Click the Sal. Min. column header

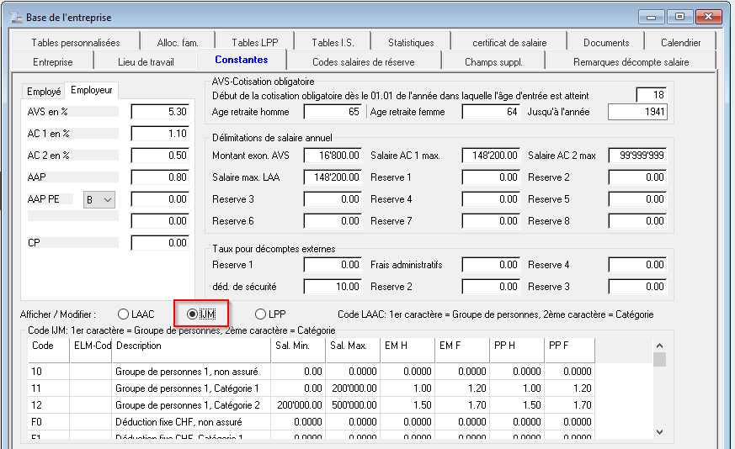298,350
